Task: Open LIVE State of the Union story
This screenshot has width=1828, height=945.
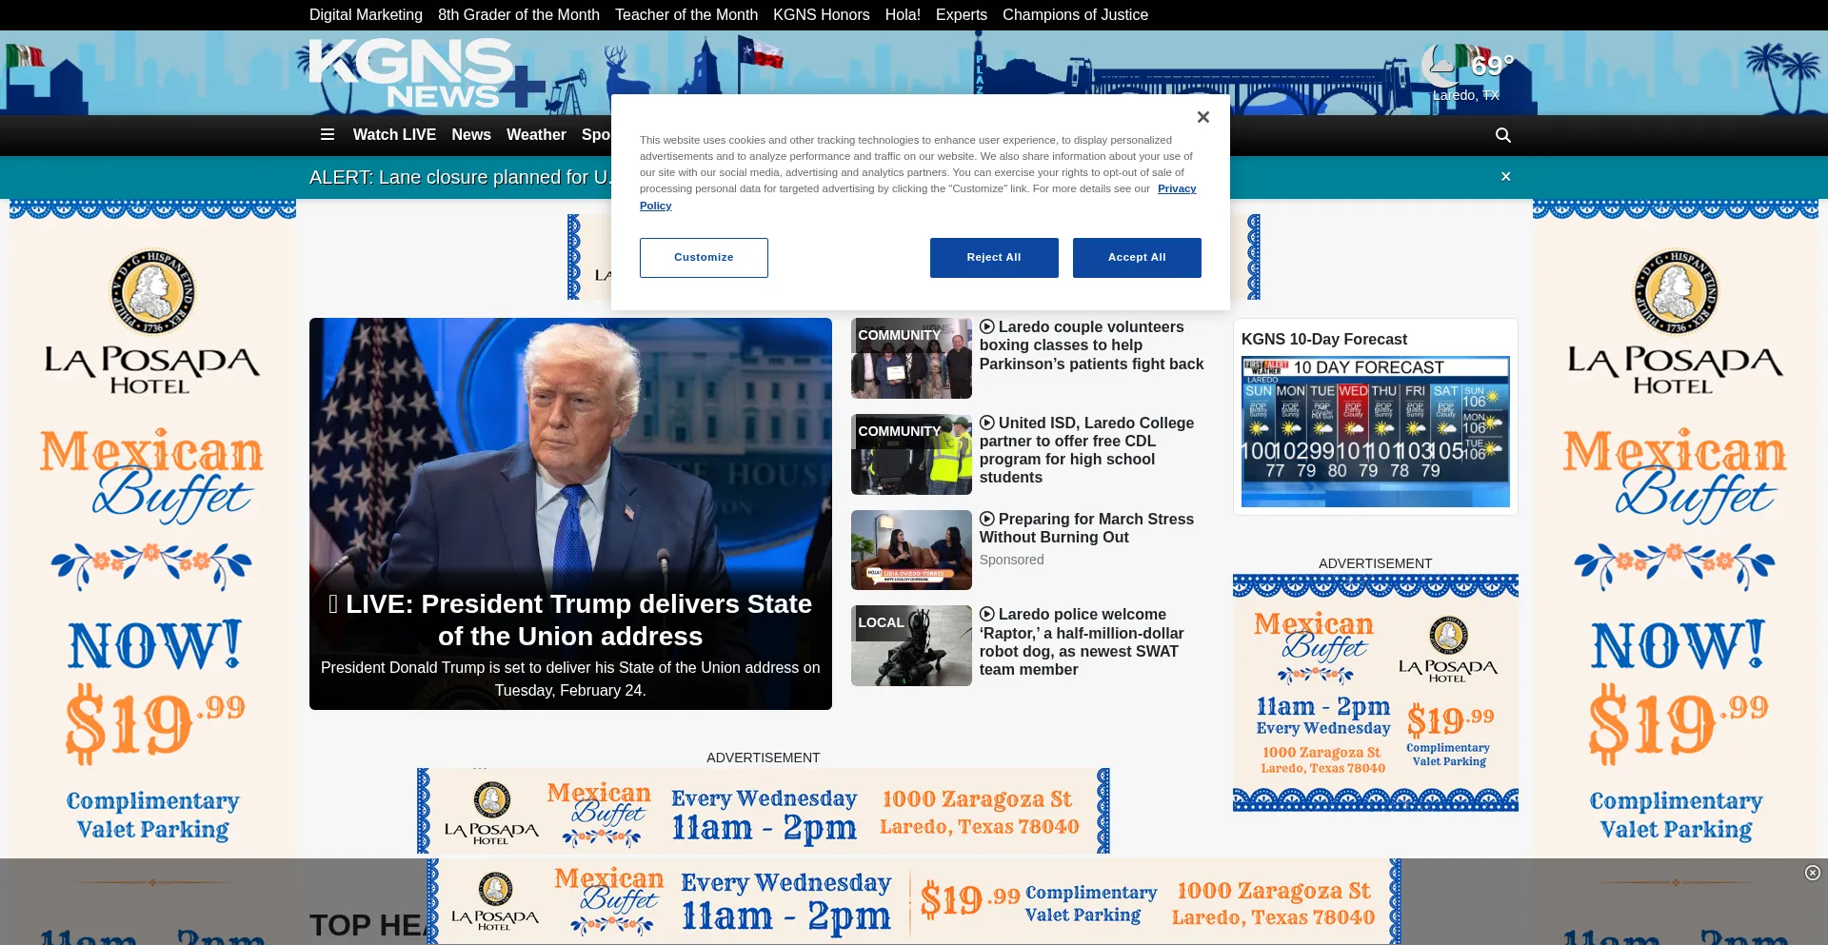Action: point(570,620)
